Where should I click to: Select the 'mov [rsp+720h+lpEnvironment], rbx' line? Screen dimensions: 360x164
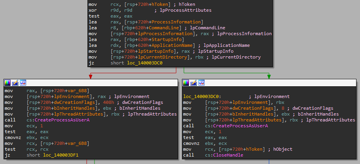click(234, 102)
